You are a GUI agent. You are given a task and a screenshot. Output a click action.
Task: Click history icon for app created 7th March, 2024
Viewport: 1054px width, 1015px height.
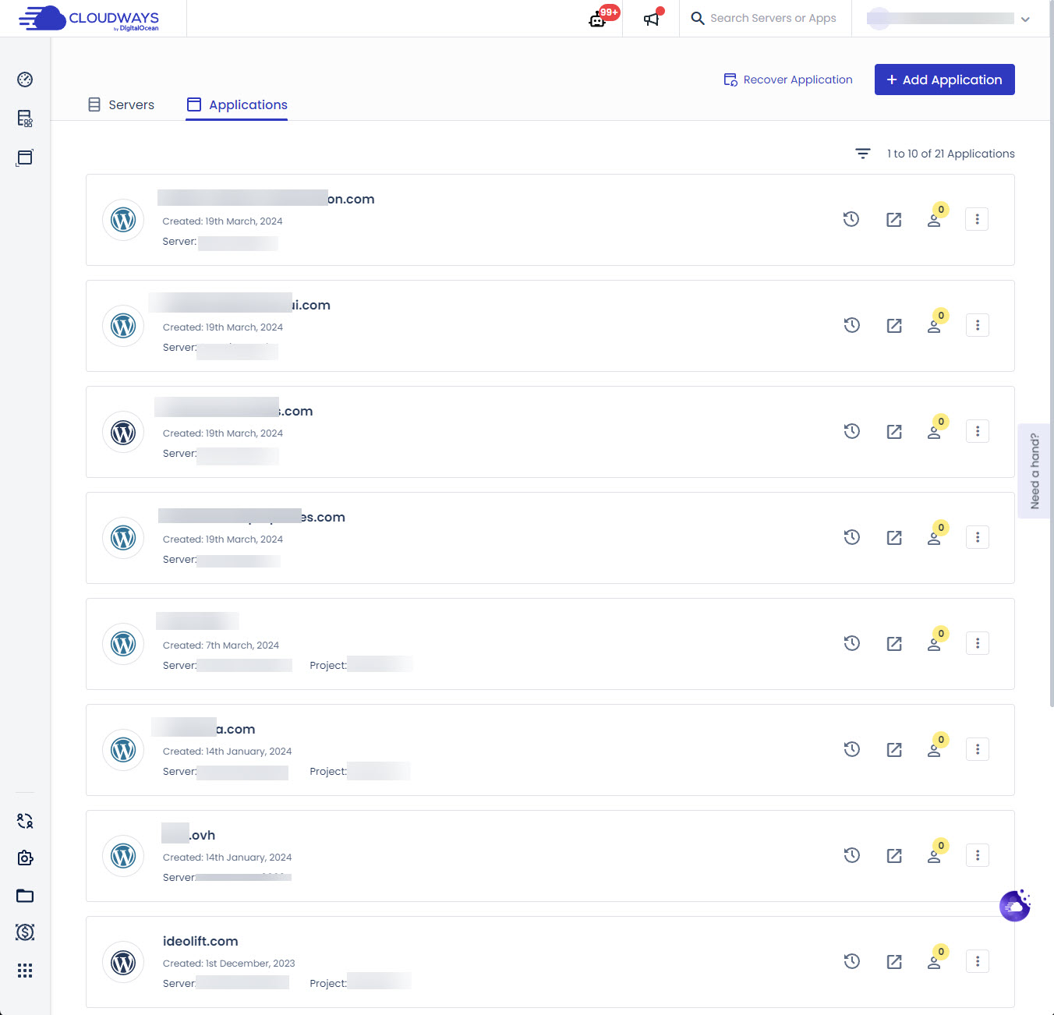[852, 643]
